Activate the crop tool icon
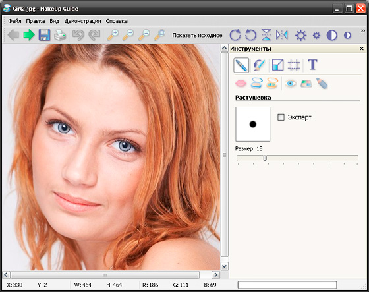Viewport: 369px width, 292px height. point(294,65)
